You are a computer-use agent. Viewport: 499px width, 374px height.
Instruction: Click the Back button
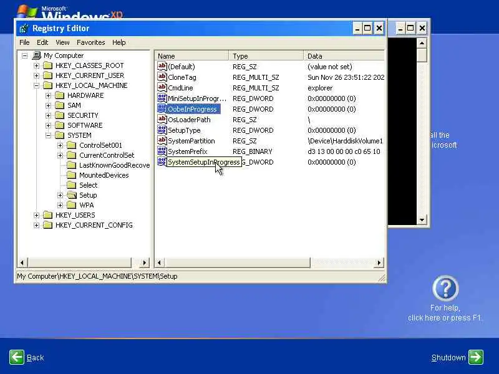[x=27, y=357]
